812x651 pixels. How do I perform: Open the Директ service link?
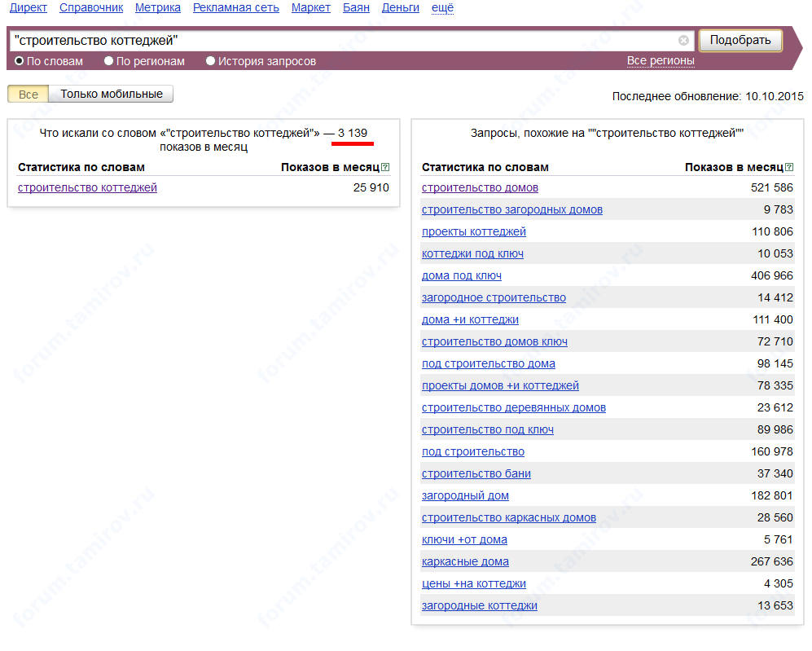(x=29, y=8)
